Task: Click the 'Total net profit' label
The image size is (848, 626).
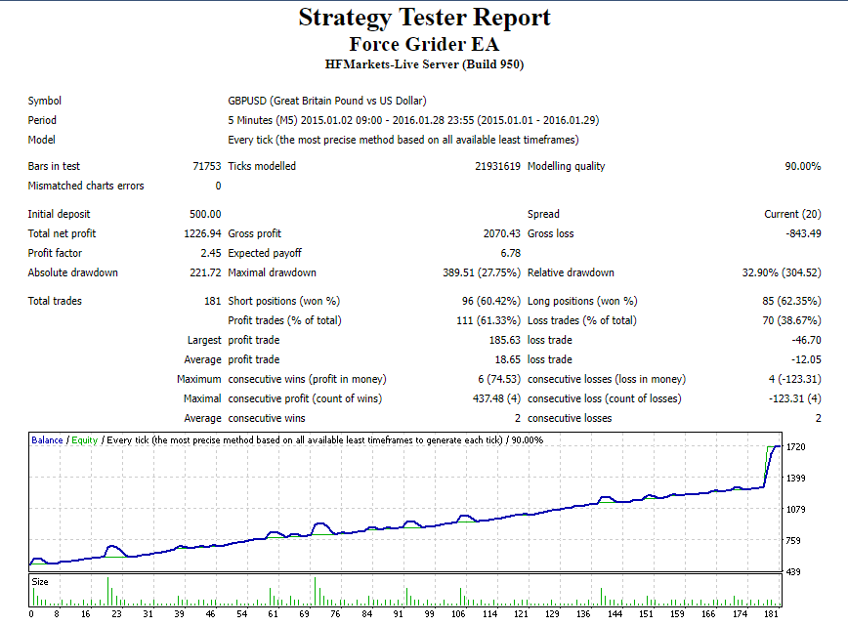Action: click(63, 234)
